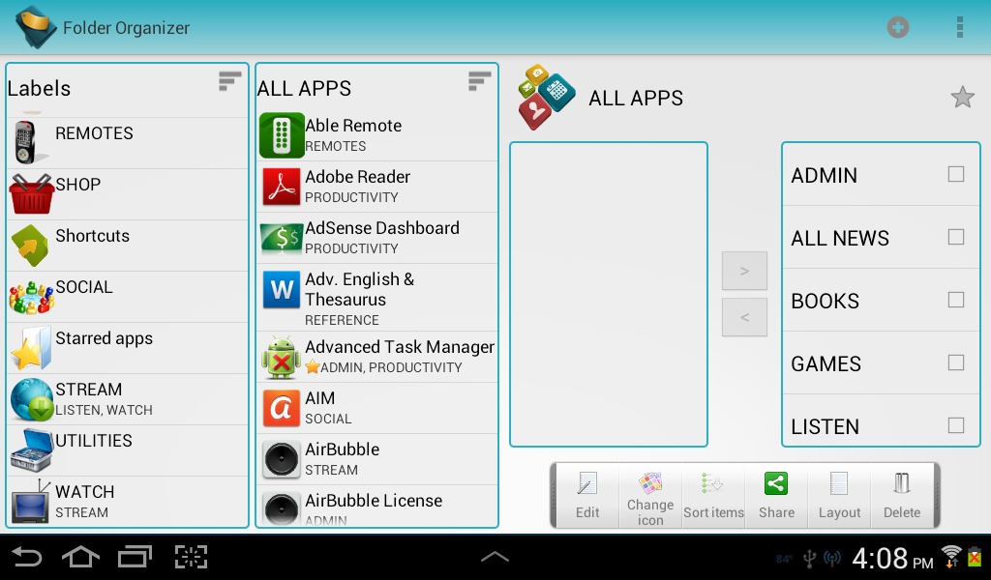Open the 'AirBubble License' list entry

coord(377,507)
